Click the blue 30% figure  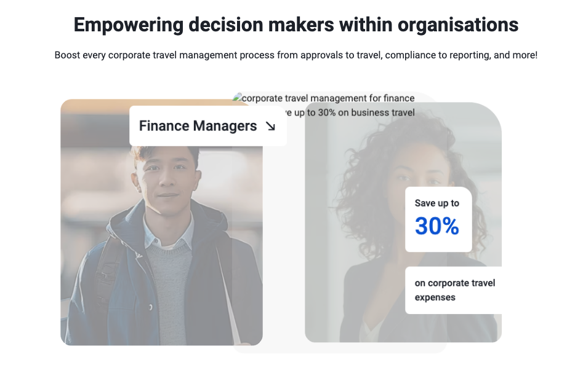tap(437, 227)
